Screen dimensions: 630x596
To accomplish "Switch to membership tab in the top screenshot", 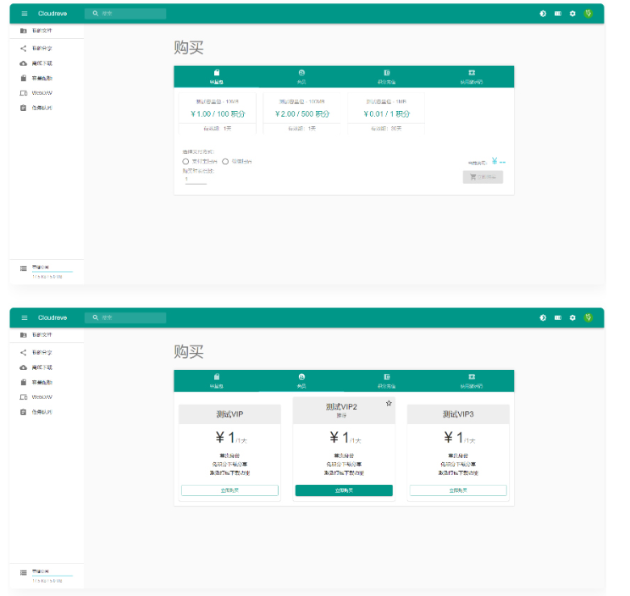I will click(301, 76).
